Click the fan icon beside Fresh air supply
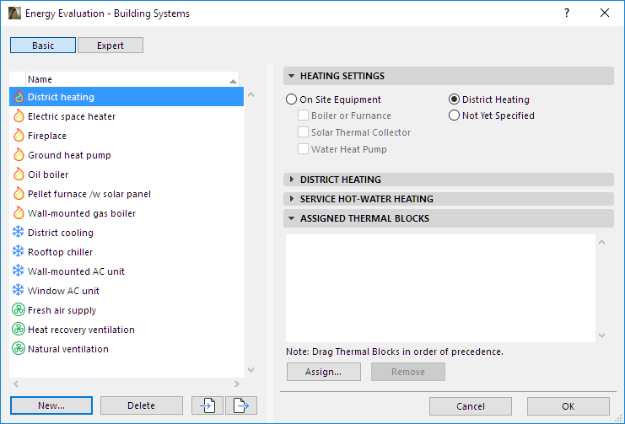 click(x=19, y=309)
